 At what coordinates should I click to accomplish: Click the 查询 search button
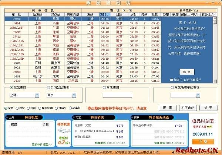[168, 108]
